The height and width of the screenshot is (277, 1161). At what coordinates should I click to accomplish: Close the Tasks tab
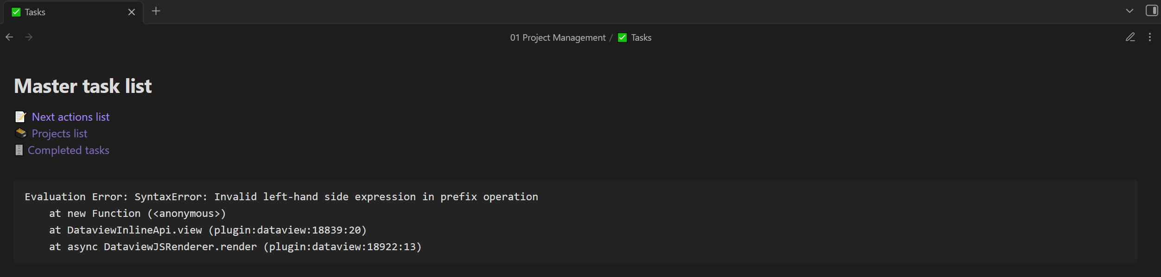pyautogui.click(x=132, y=12)
